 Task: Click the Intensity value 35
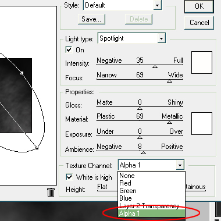140,60
